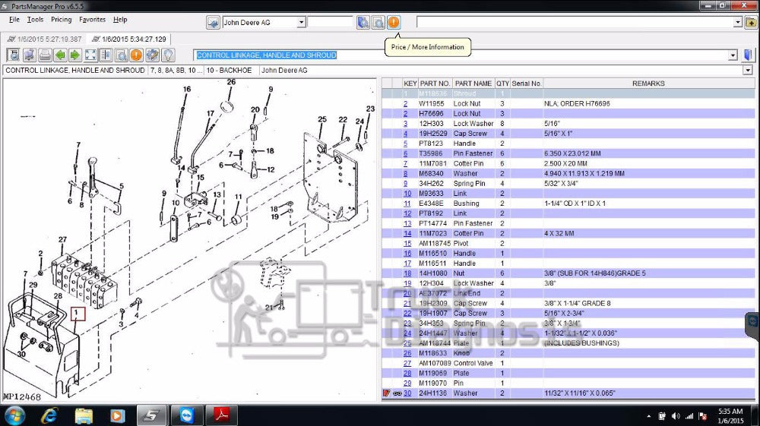This screenshot has width=760, height=426.
Task: Open the John Deere AG catalog dropdown
Action: (301, 23)
